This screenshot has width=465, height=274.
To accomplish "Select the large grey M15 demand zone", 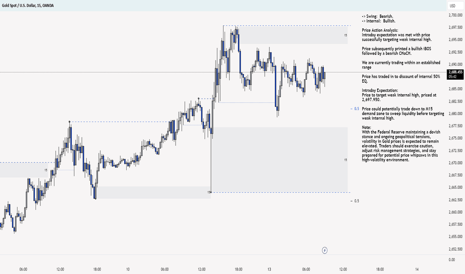I will 279,159.
